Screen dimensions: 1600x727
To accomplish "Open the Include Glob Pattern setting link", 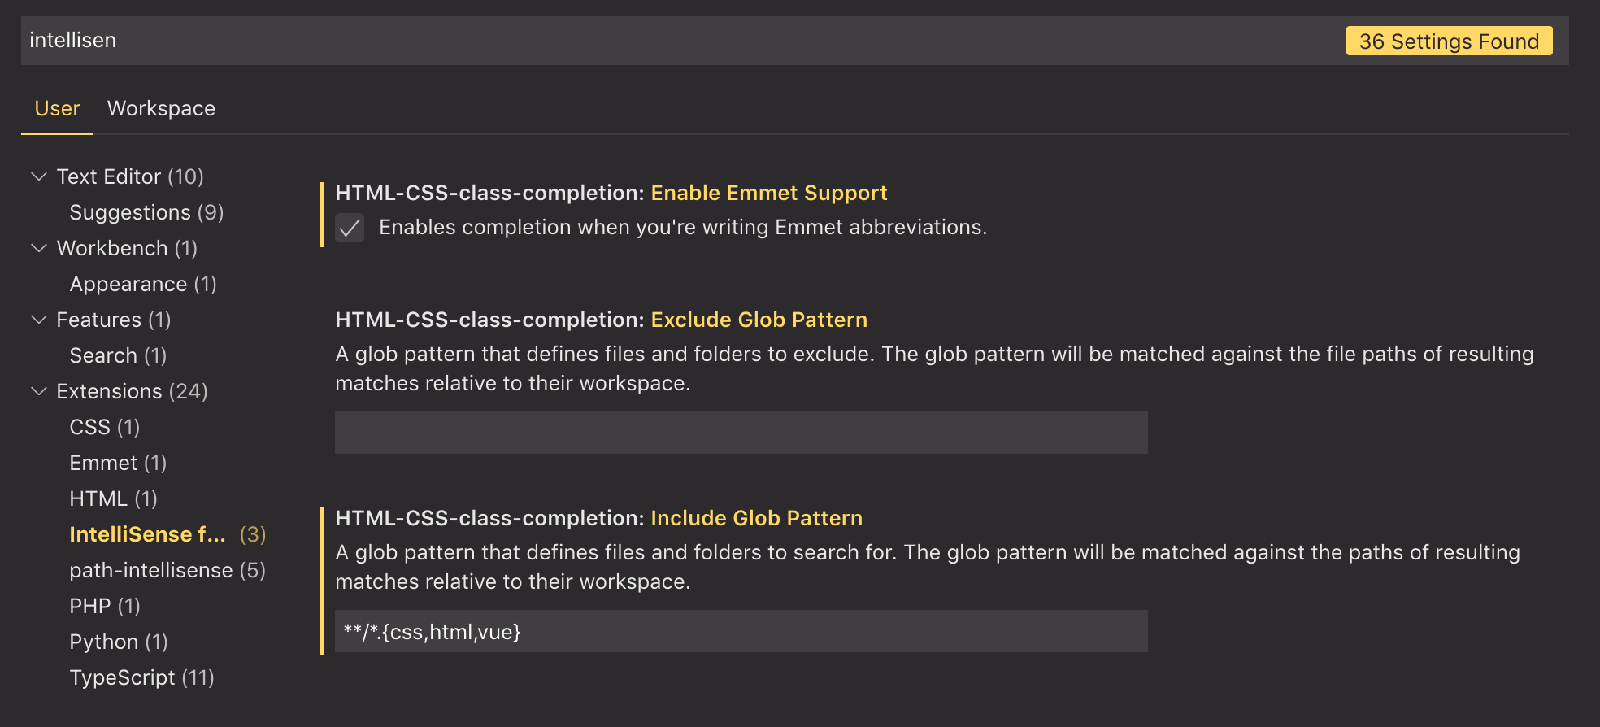I will 755,518.
